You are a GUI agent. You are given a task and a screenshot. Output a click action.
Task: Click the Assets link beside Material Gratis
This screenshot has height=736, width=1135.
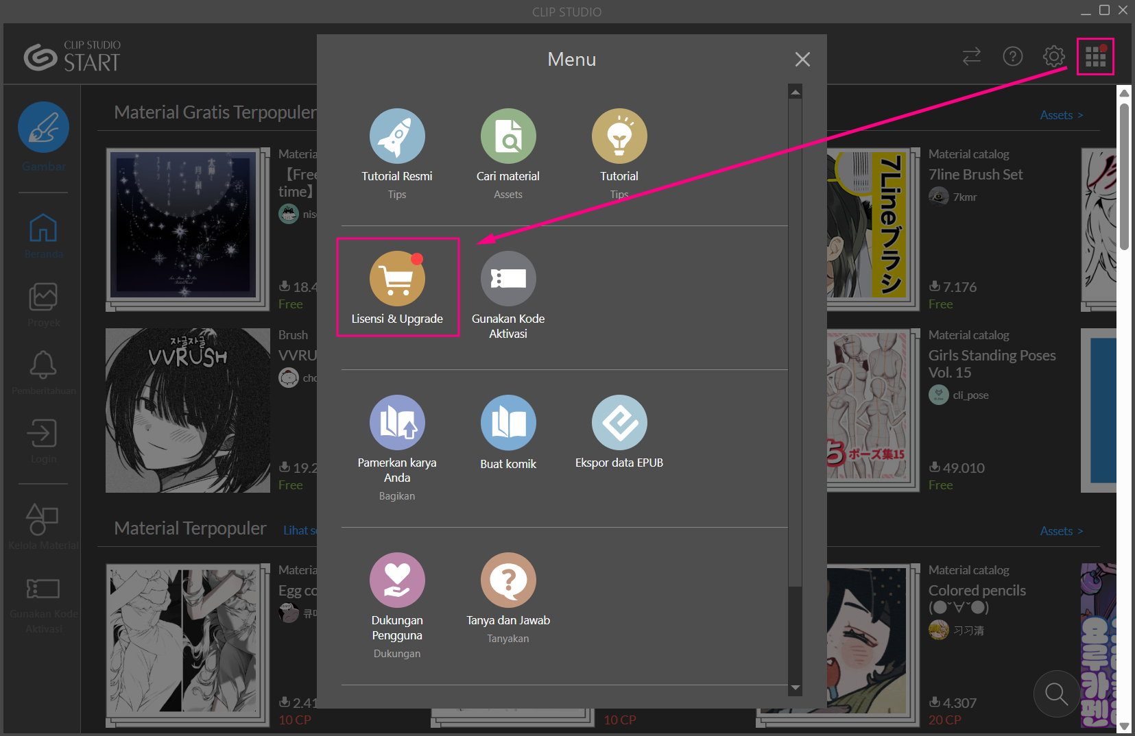1061,115
